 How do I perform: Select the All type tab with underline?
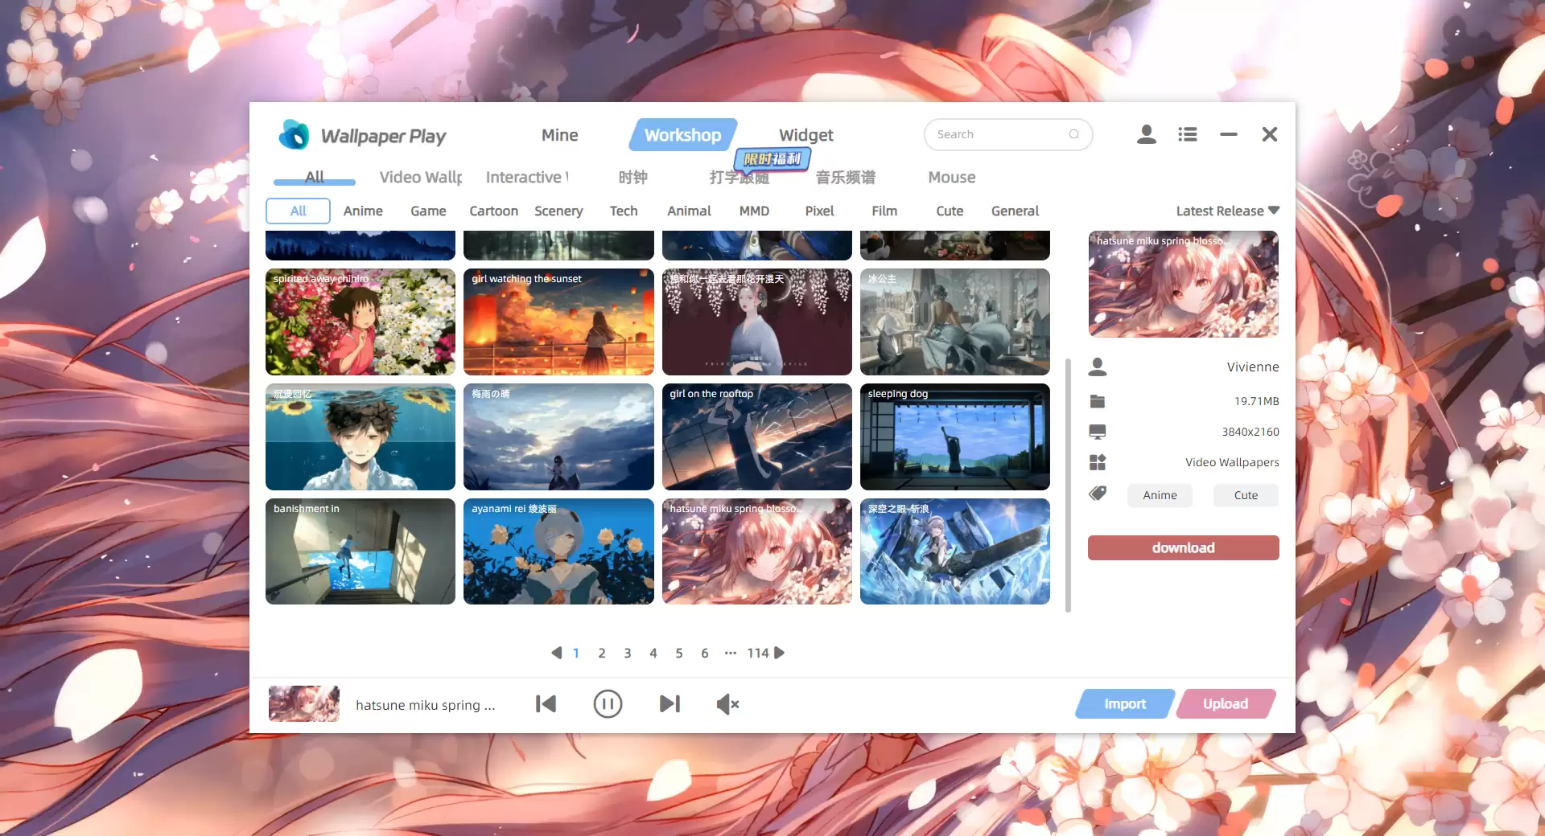[x=315, y=177]
